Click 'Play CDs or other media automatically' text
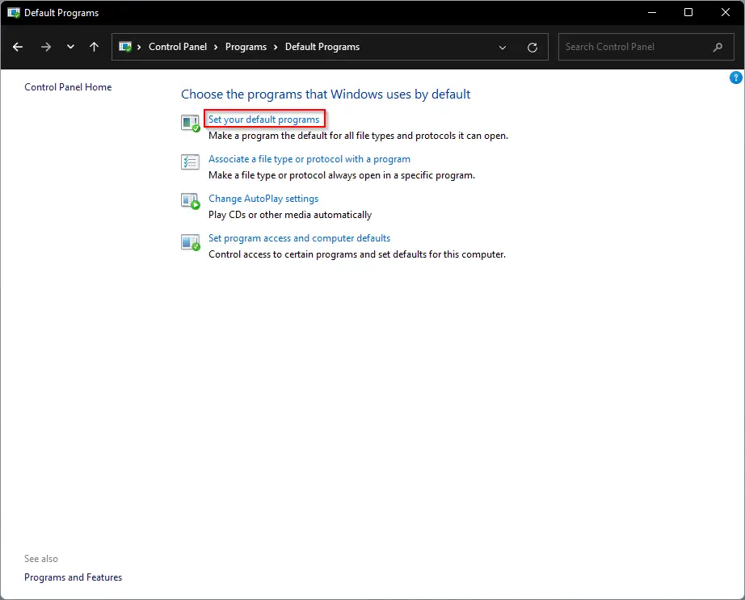 (x=290, y=215)
